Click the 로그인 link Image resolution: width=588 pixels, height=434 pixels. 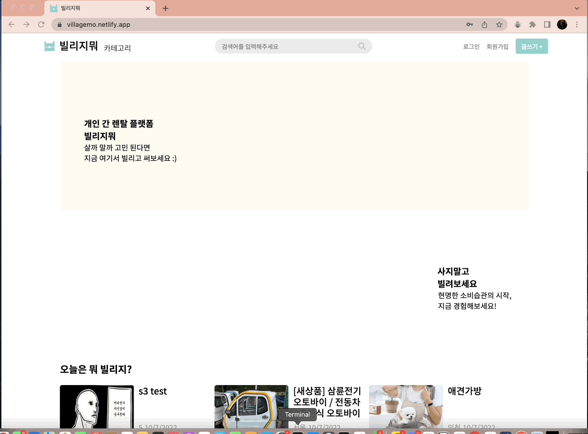472,47
